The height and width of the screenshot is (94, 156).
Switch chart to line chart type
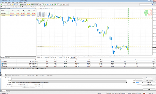[x=45, y=4]
